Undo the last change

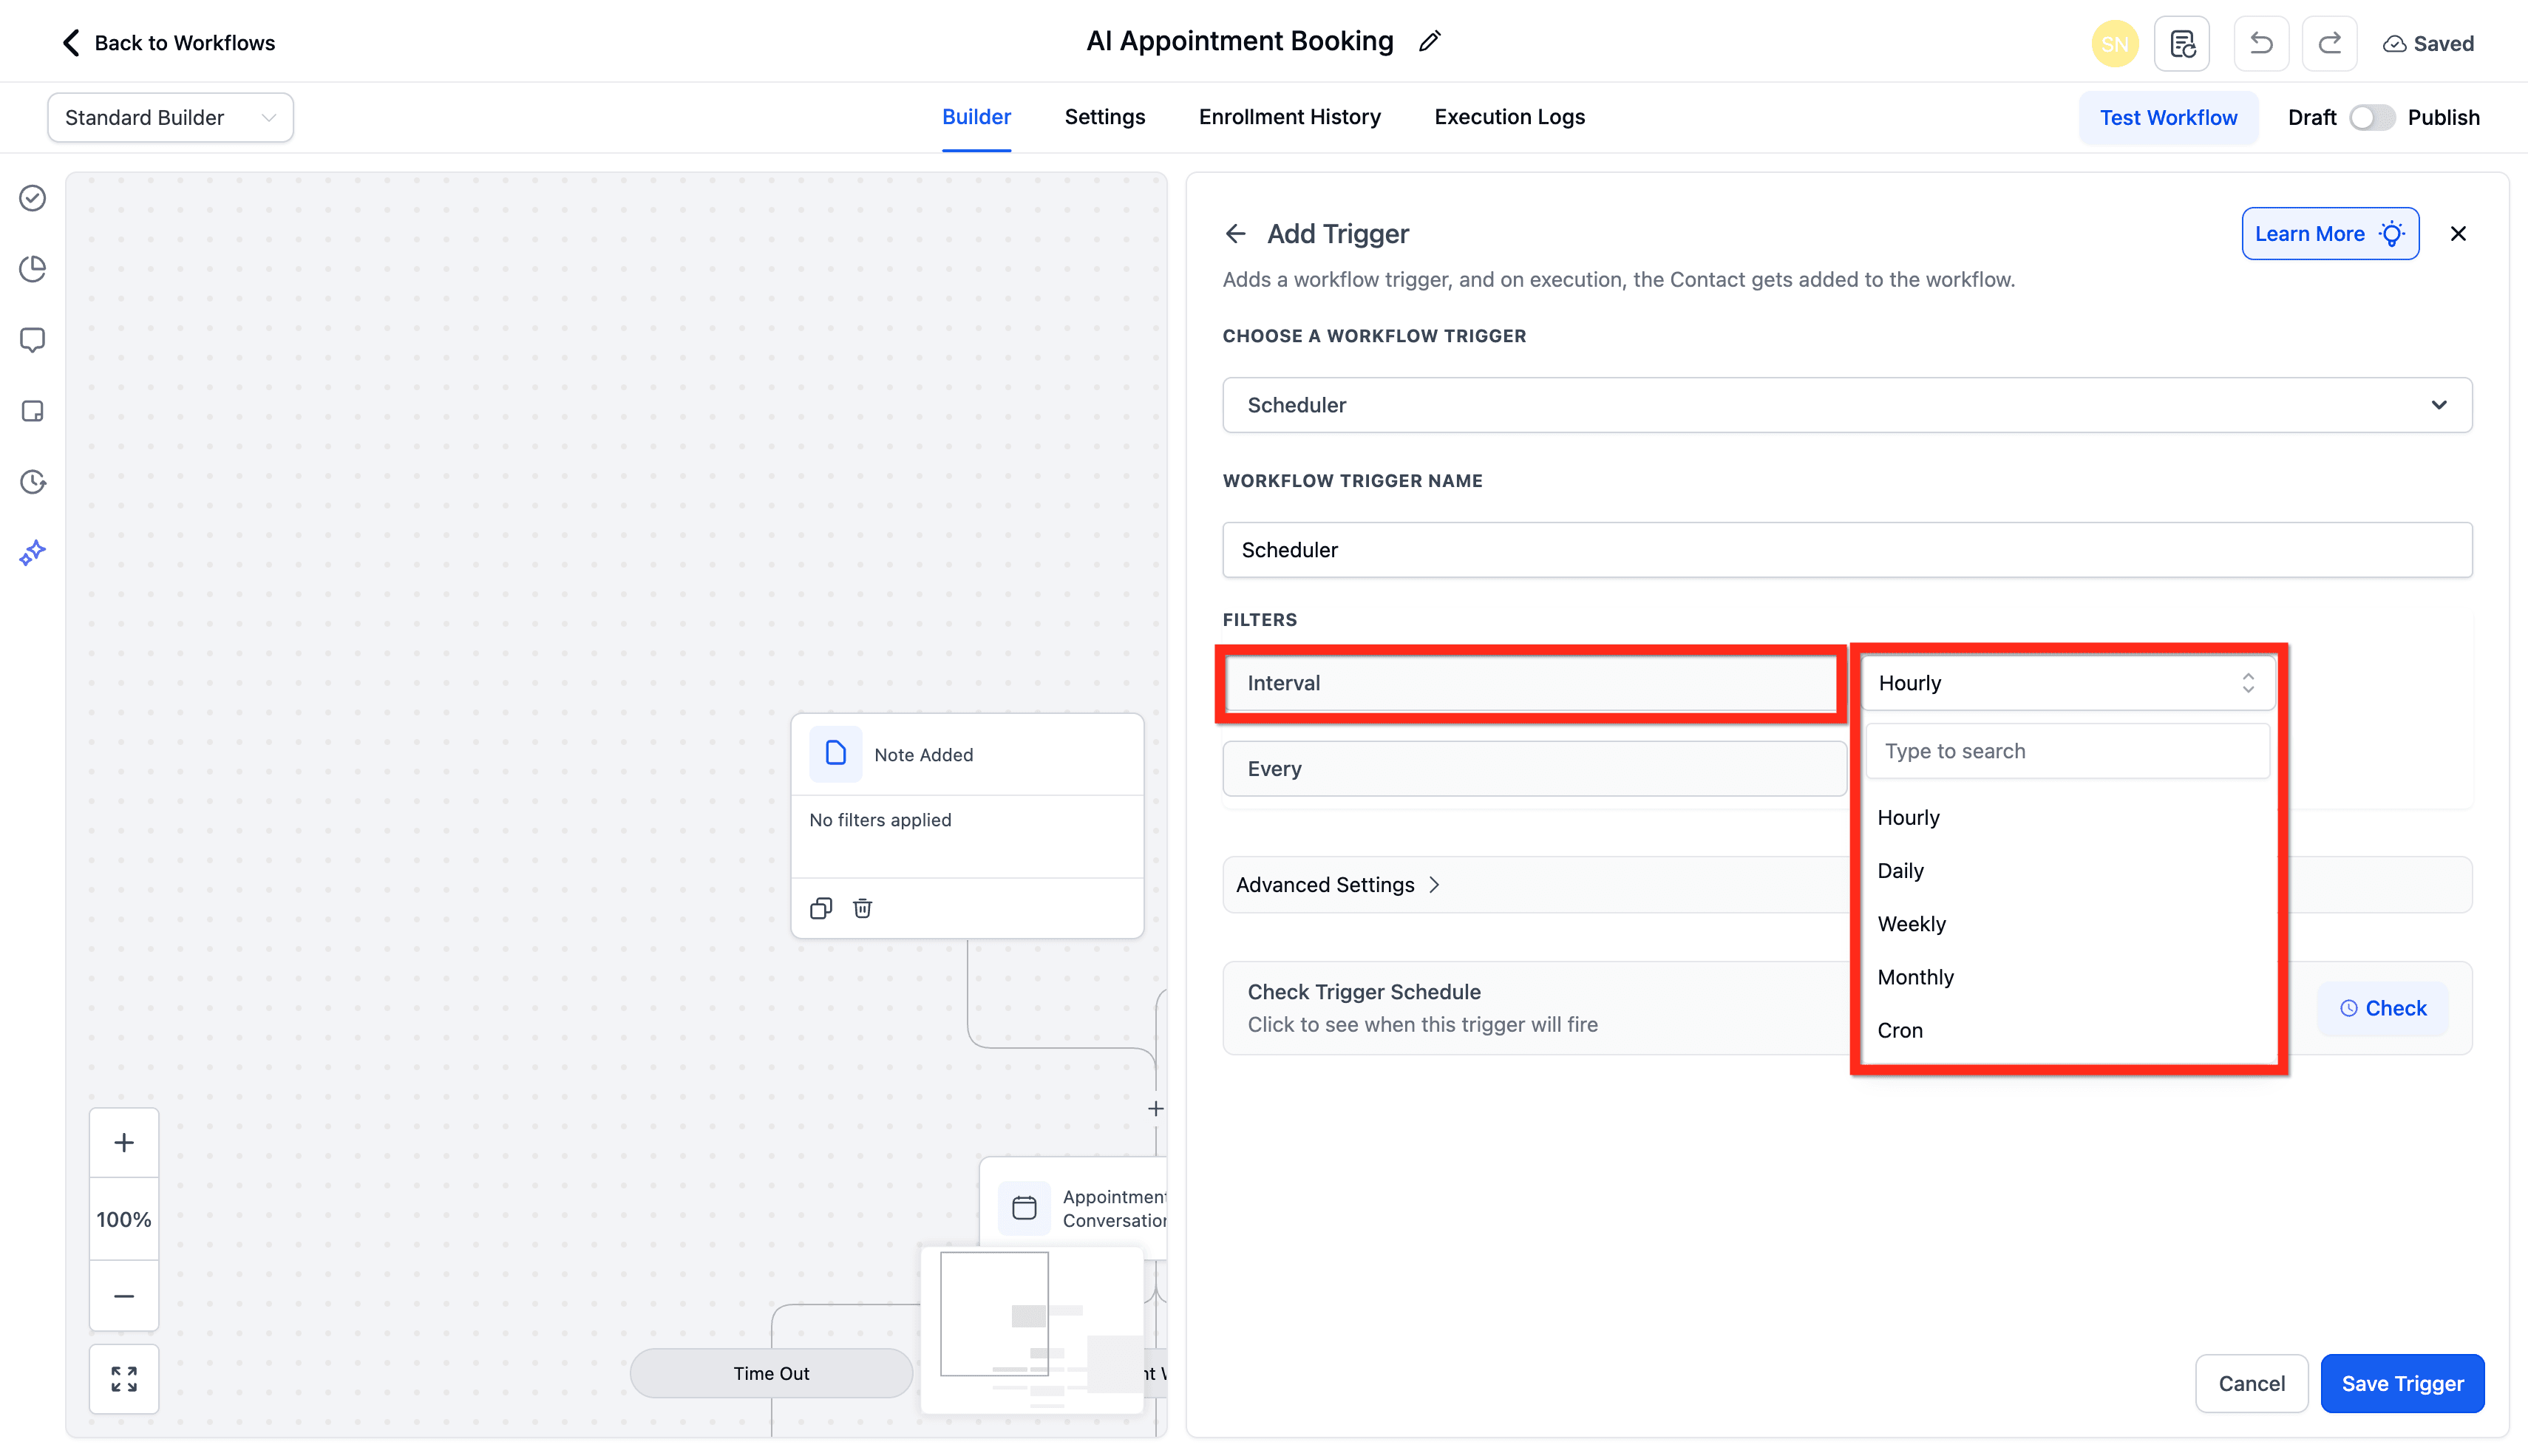click(x=2261, y=44)
